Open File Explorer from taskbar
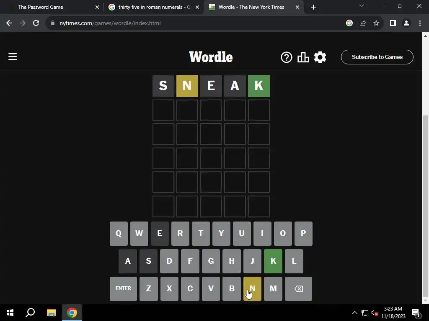The width and height of the screenshot is (429, 321). tap(51, 313)
